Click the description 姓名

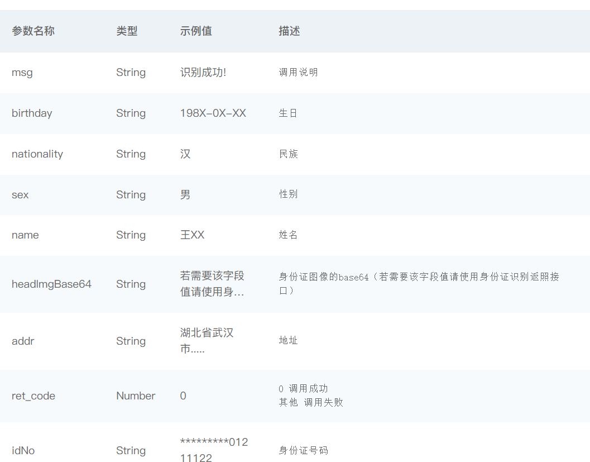[x=288, y=235]
